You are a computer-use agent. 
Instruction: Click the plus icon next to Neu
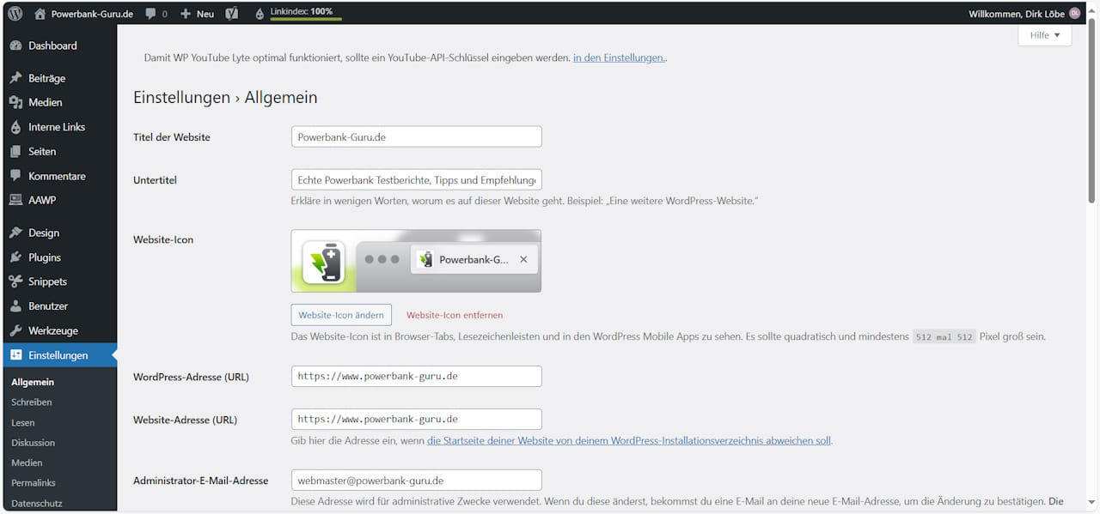tap(186, 14)
